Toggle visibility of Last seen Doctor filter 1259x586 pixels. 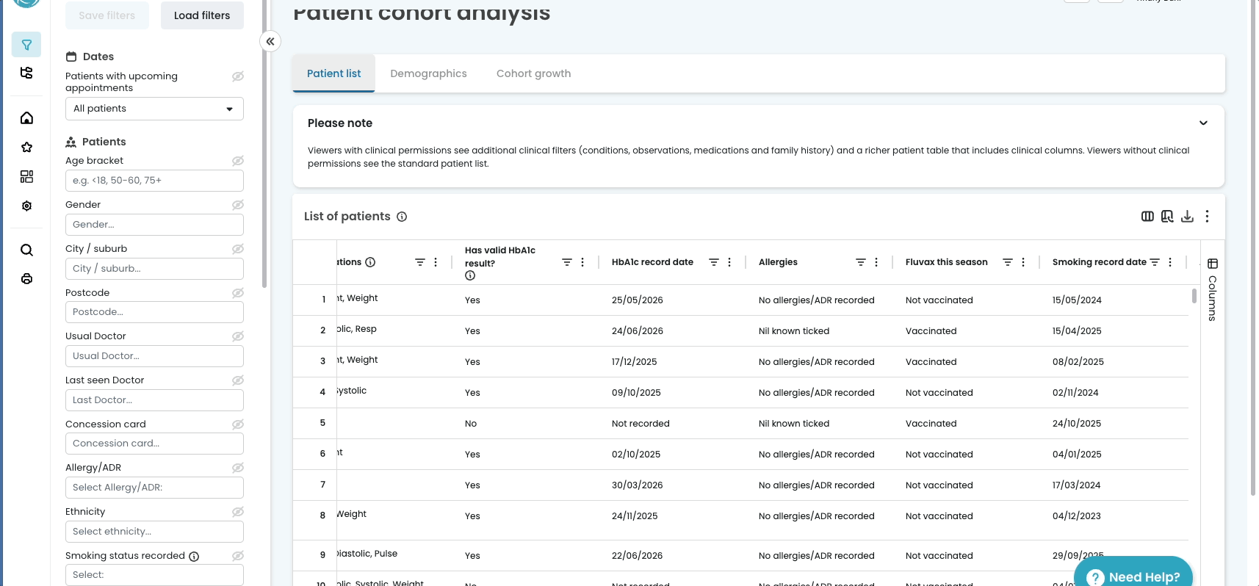coord(238,380)
